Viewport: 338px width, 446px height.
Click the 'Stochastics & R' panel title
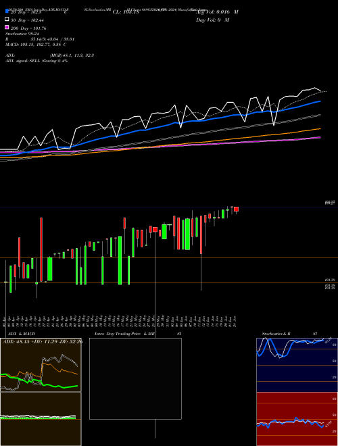276,334
